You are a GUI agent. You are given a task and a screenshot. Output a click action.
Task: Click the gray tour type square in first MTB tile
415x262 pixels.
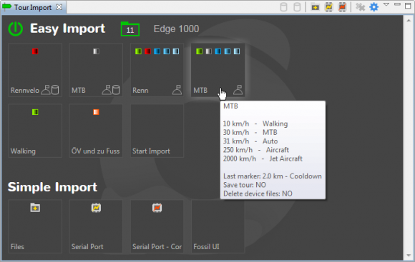tap(97, 51)
